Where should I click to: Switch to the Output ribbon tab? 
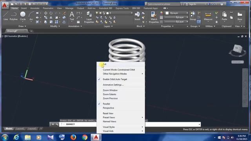[x=80, y=8]
